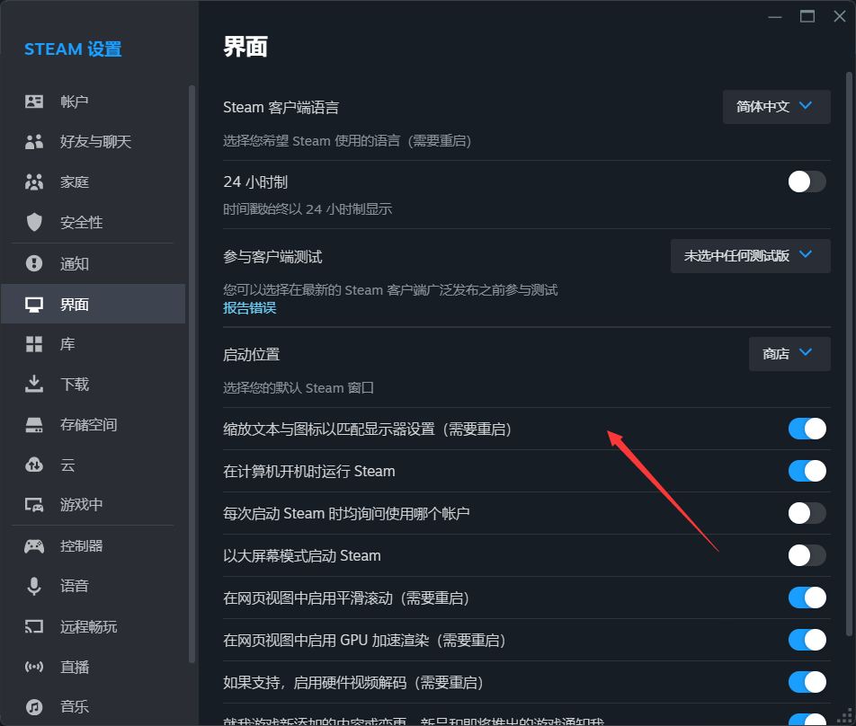Open the 商店 startup location dropdown

(789, 354)
